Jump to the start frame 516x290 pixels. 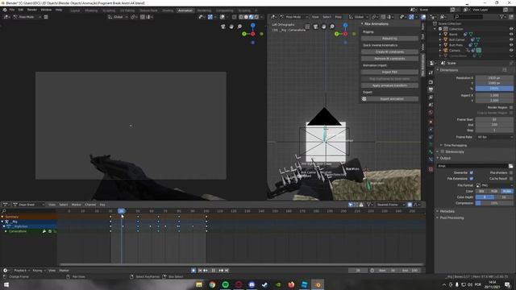click(x=200, y=271)
